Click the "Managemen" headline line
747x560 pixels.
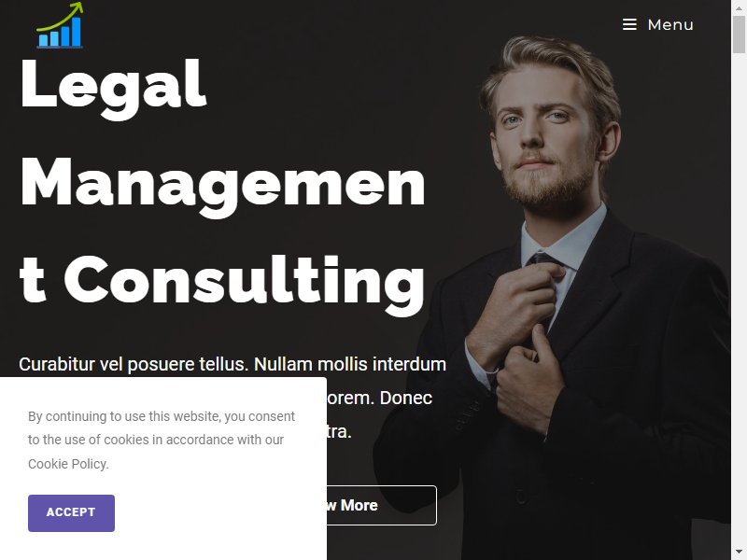pos(222,187)
